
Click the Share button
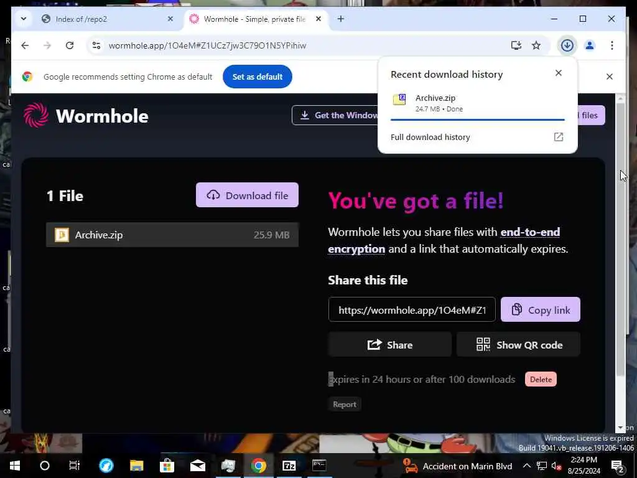coord(389,345)
